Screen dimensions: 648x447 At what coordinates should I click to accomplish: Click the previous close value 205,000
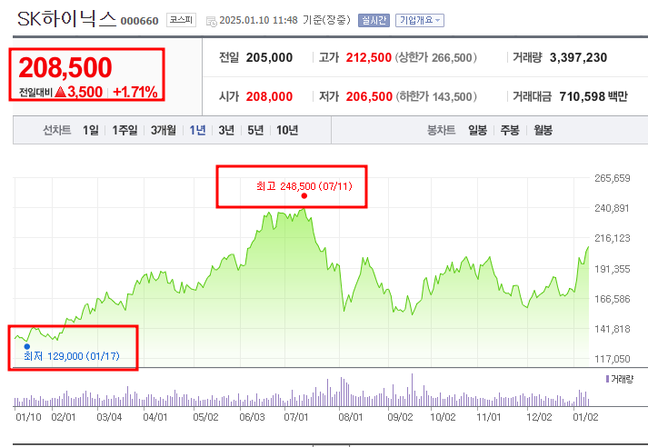click(x=269, y=57)
